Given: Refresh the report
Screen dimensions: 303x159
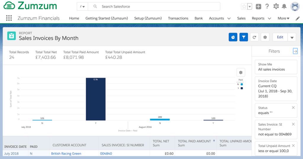Looking at the screenshot, I should click(254, 37).
